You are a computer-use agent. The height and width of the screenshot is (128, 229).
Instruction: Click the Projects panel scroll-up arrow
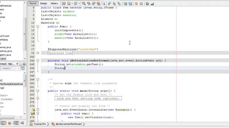click(25, 3)
